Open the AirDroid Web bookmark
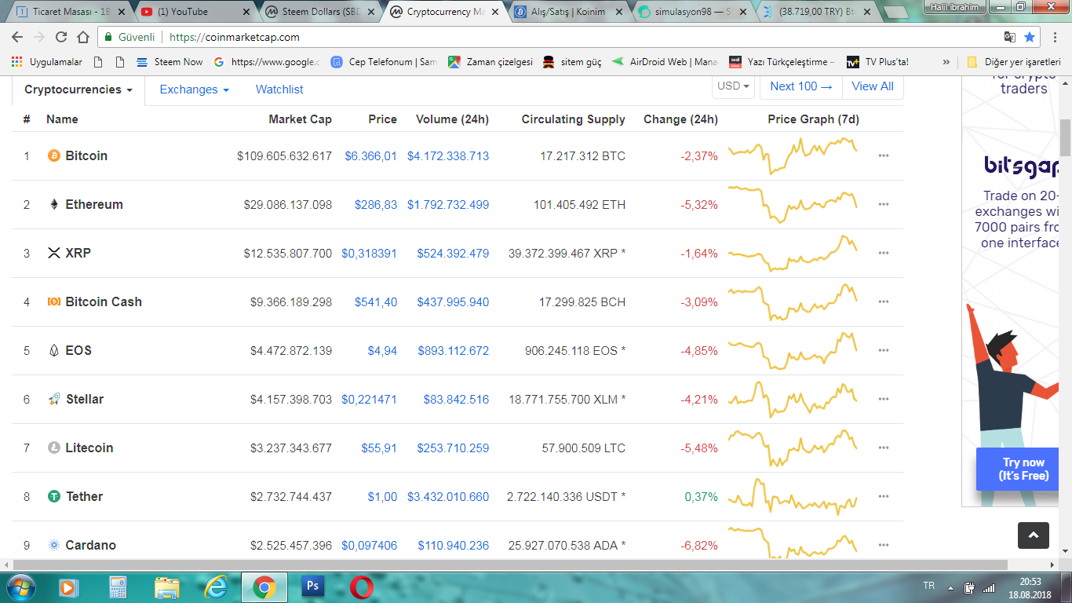This screenshot has height=603, width=1072. pyautogui.click(x=665, y=62)
